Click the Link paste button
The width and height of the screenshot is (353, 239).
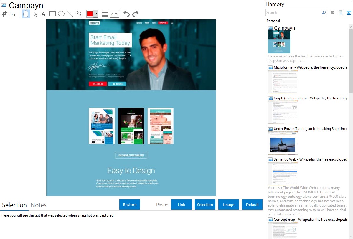coord(182,205)
